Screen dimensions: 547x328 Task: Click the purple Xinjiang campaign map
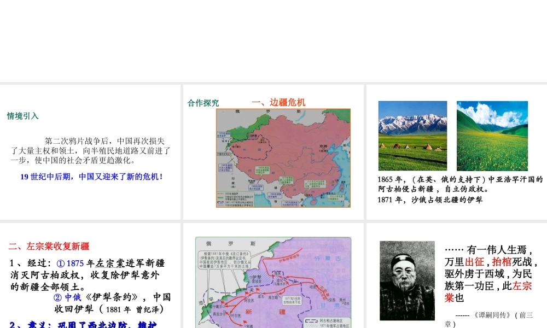point(273,282)
